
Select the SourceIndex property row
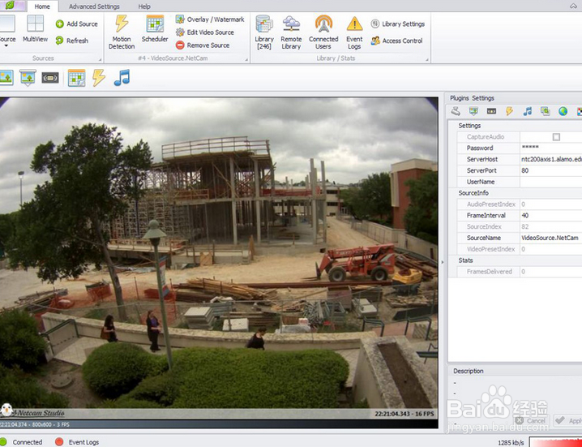(x=519, y=226)
